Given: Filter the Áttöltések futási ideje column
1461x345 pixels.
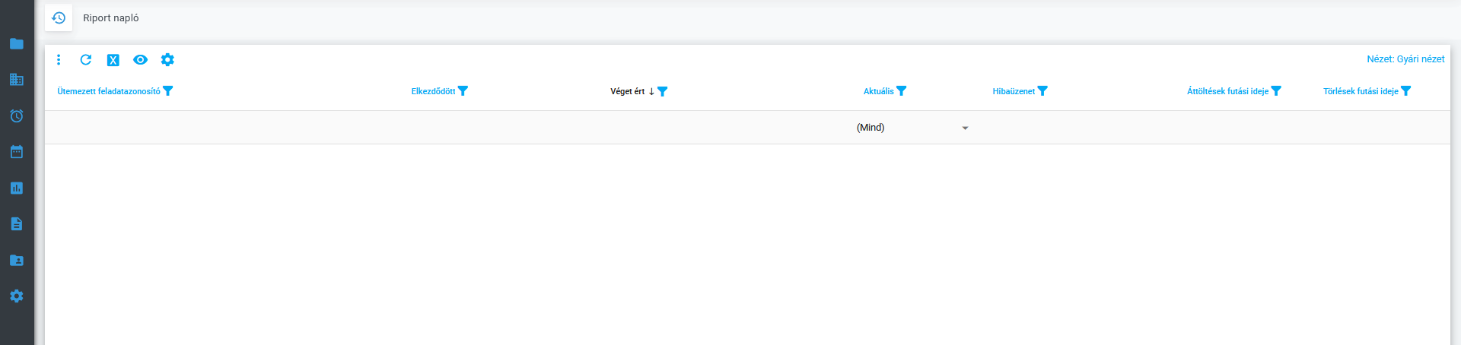Looking at the screenshot, I should click(x=1276, y=91).
